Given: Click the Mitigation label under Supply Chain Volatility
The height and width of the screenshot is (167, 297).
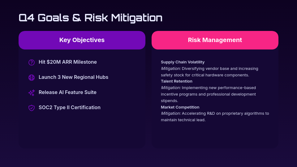Looking at the screenshot, I should (x=171, y=69).
